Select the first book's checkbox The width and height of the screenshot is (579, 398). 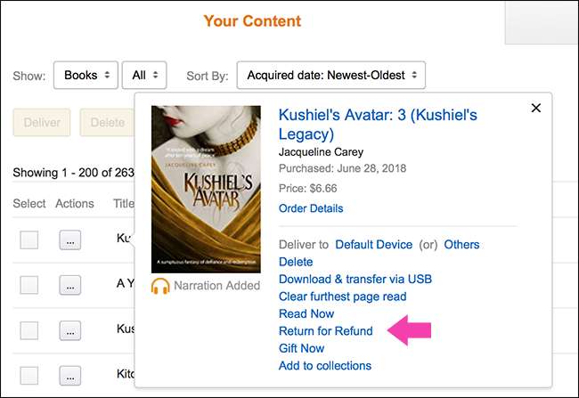tap(29, 239)
